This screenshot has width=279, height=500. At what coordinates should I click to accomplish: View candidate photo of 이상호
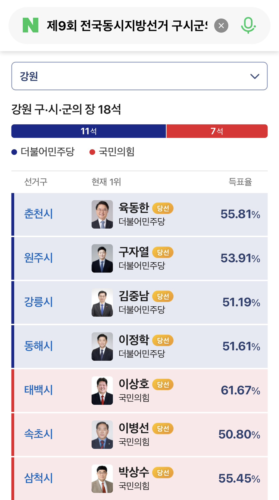102,391
